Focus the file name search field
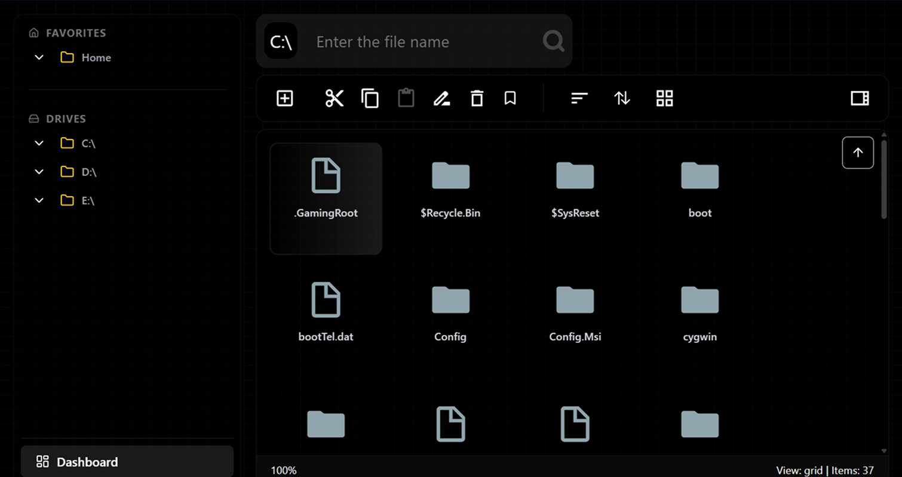The image size is (902, 477). coord(424,42)
